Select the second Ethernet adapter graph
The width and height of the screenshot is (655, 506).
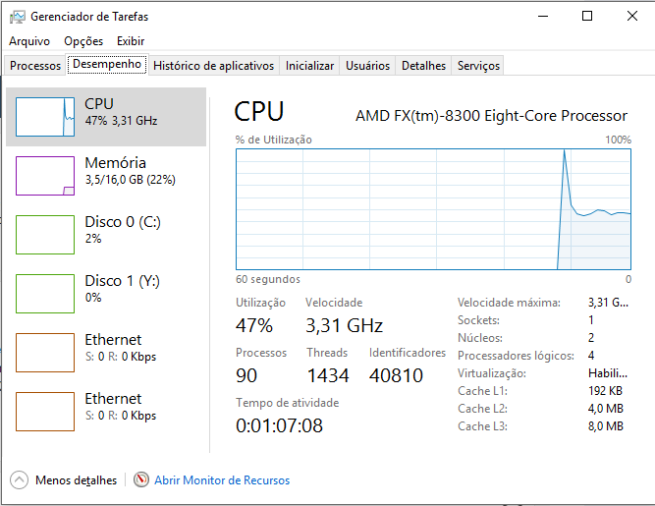45,412
